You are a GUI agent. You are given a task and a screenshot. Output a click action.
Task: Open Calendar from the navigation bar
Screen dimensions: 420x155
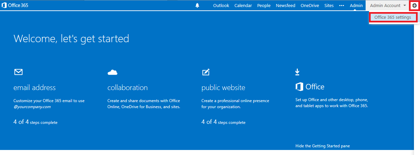243,5
